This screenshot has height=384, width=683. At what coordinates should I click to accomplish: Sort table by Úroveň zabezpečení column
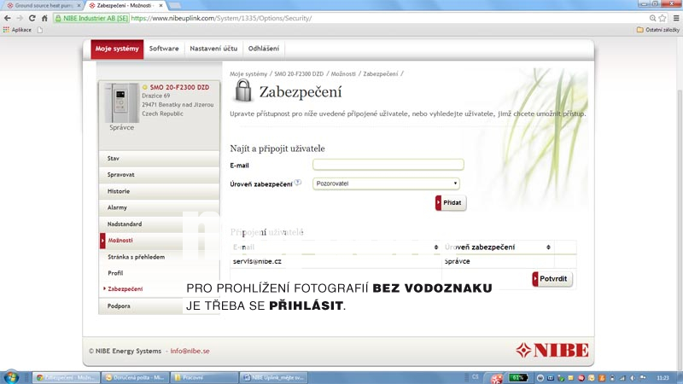(x=497, y=247)
